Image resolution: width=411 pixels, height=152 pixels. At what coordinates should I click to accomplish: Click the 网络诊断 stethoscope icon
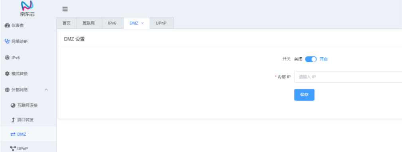click(x=7, y=41)
